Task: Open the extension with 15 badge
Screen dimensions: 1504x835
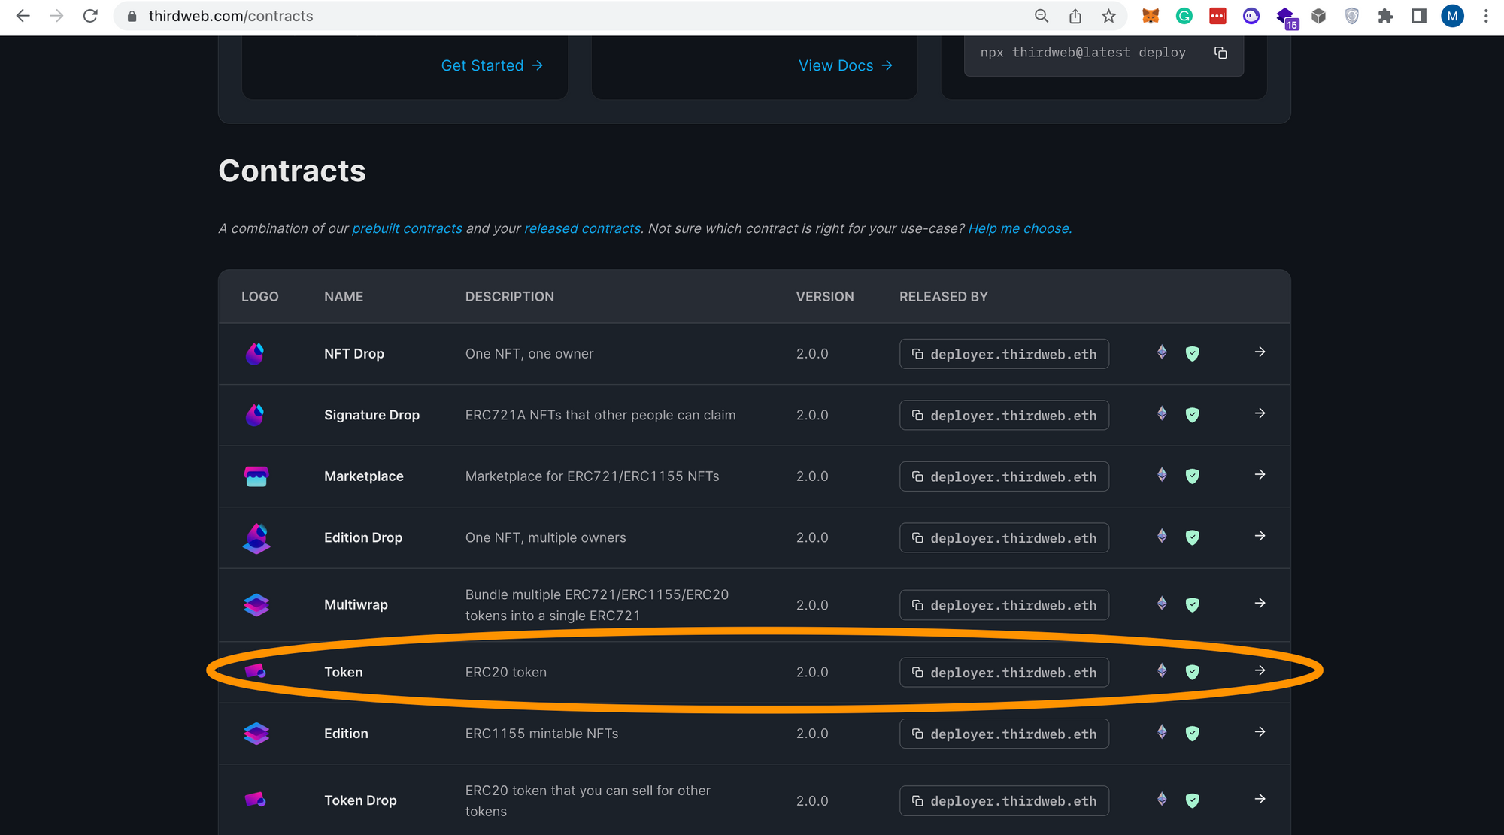Action: pos(1287,17)
